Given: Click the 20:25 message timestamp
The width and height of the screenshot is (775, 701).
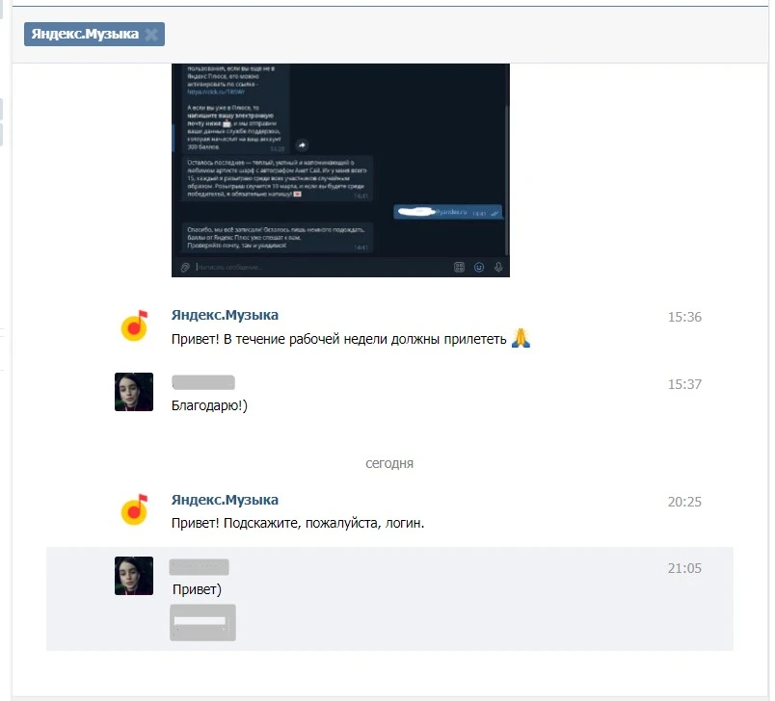Looking at the screenshot, I should click(x=684, y=502).
